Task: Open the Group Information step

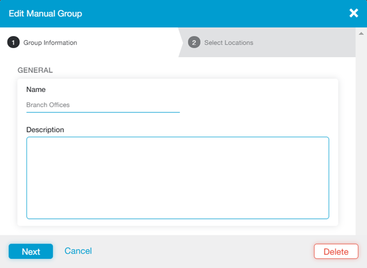Action: pos(50,43)
